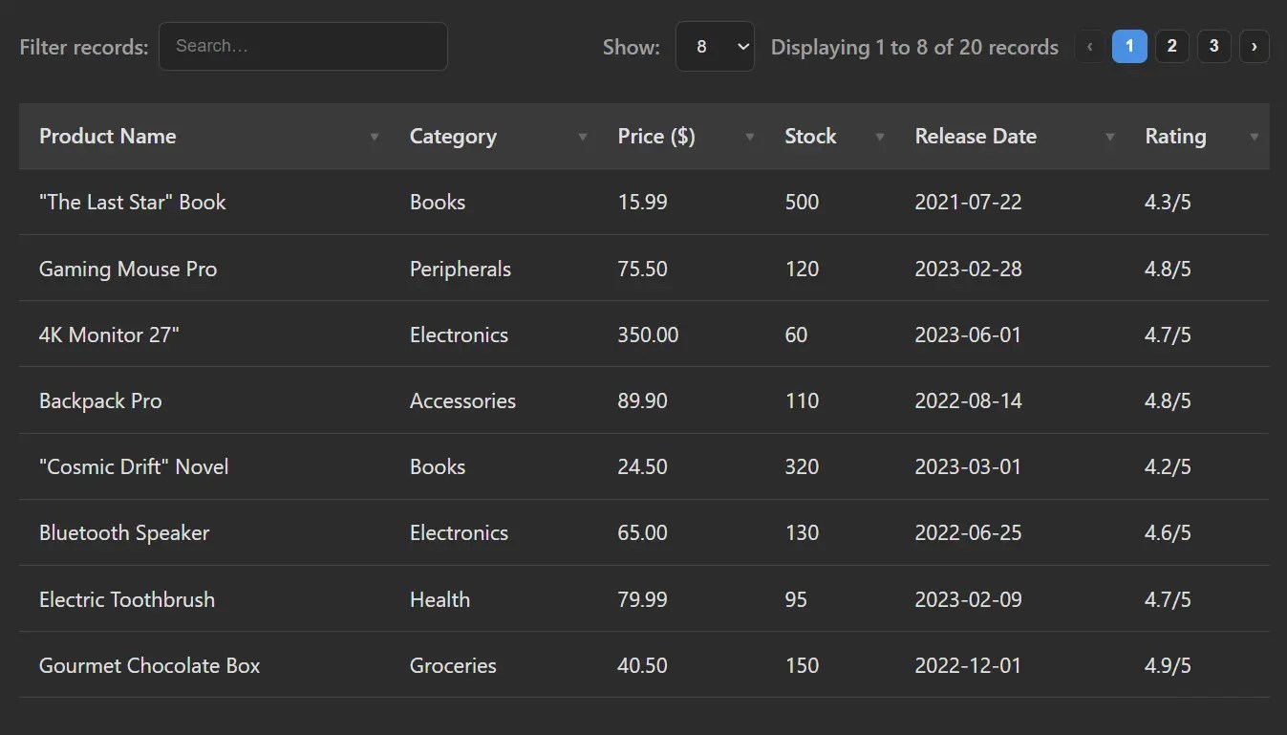Click the Displaying 1 to 8 records text

914,47
